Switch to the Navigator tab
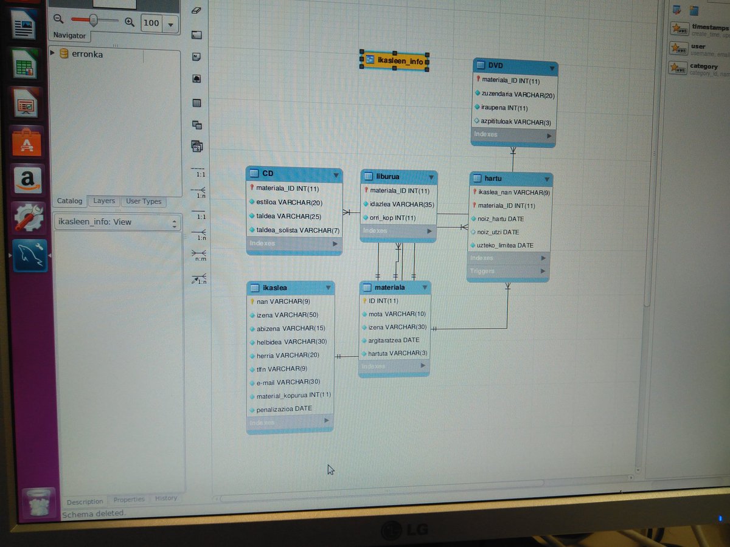Screen dimensions: 730x547 pyautogui.click(x=69, y=36)
